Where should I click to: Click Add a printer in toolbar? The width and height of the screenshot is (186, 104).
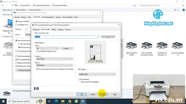[x=21, y=10]
